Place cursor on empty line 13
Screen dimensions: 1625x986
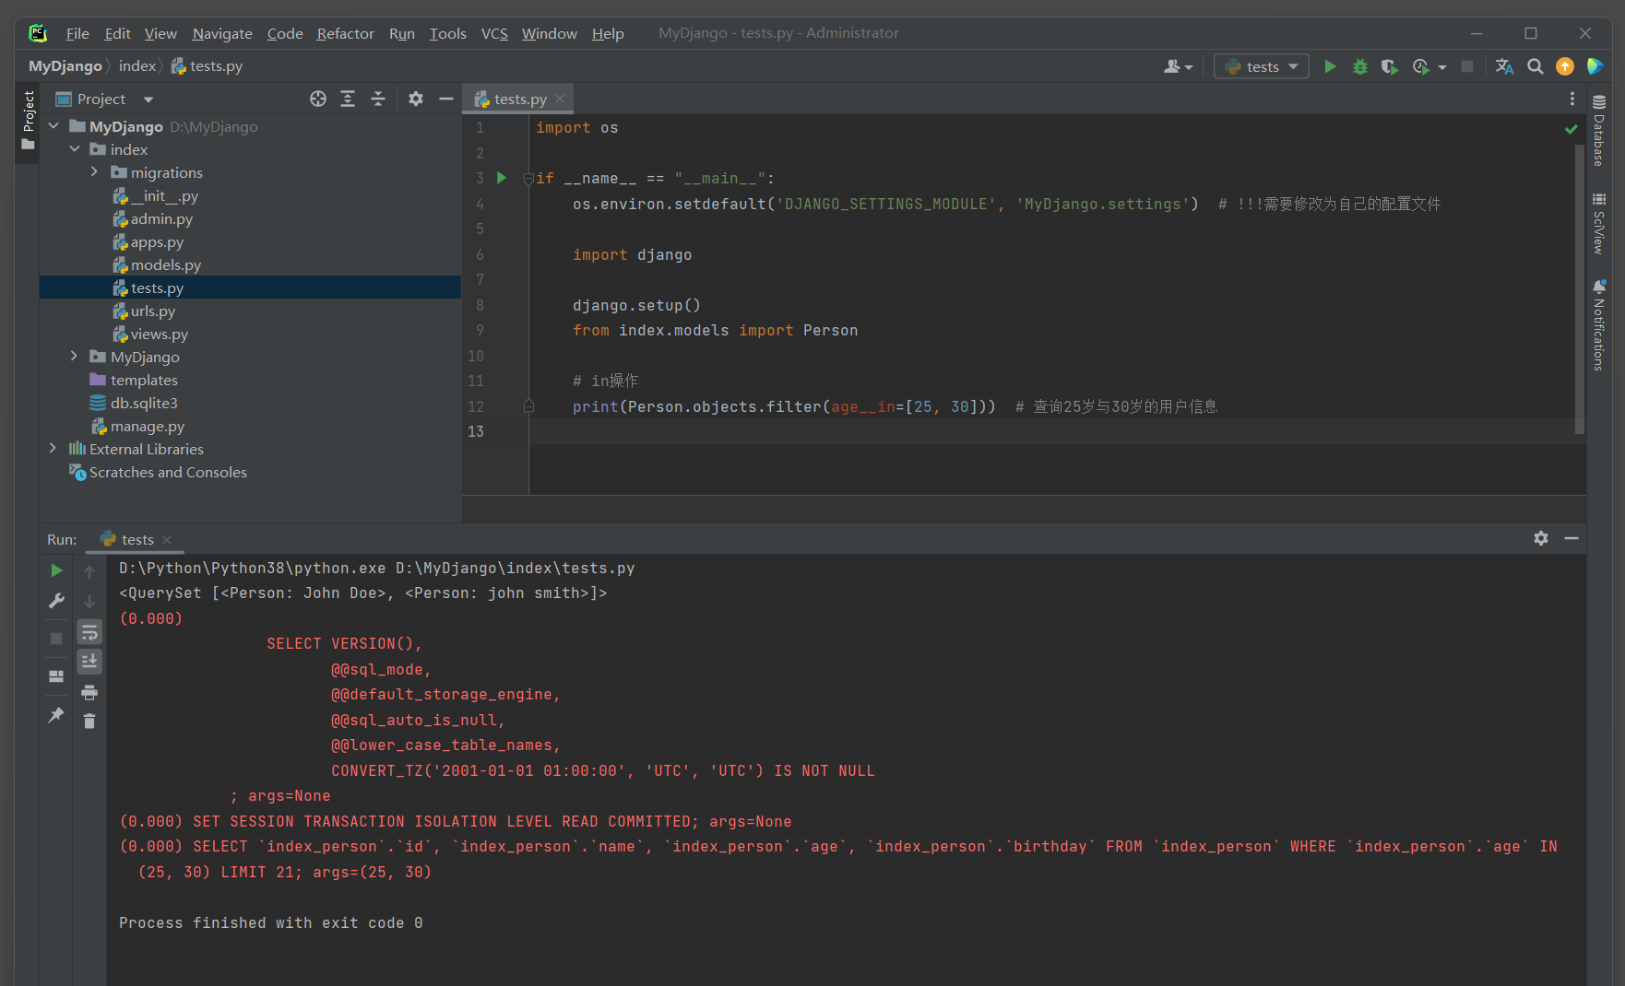(x=1051, y=431)
